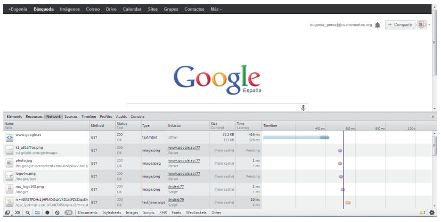Open the Timeline tab

[x=88, y=117]
